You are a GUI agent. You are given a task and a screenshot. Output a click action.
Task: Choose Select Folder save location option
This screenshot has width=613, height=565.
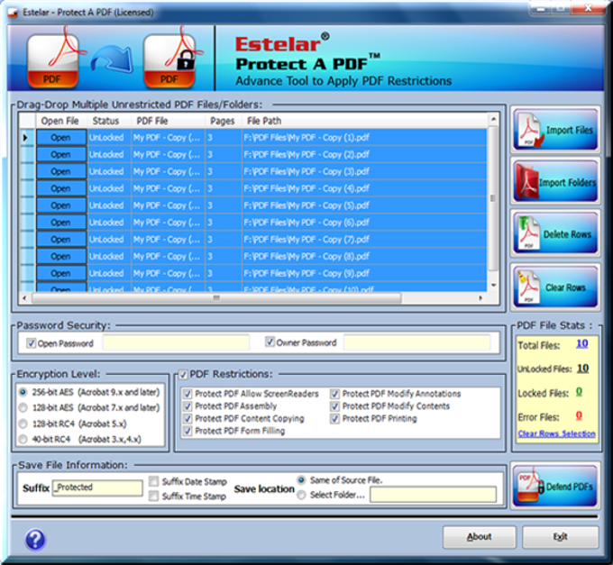[301, 495]
